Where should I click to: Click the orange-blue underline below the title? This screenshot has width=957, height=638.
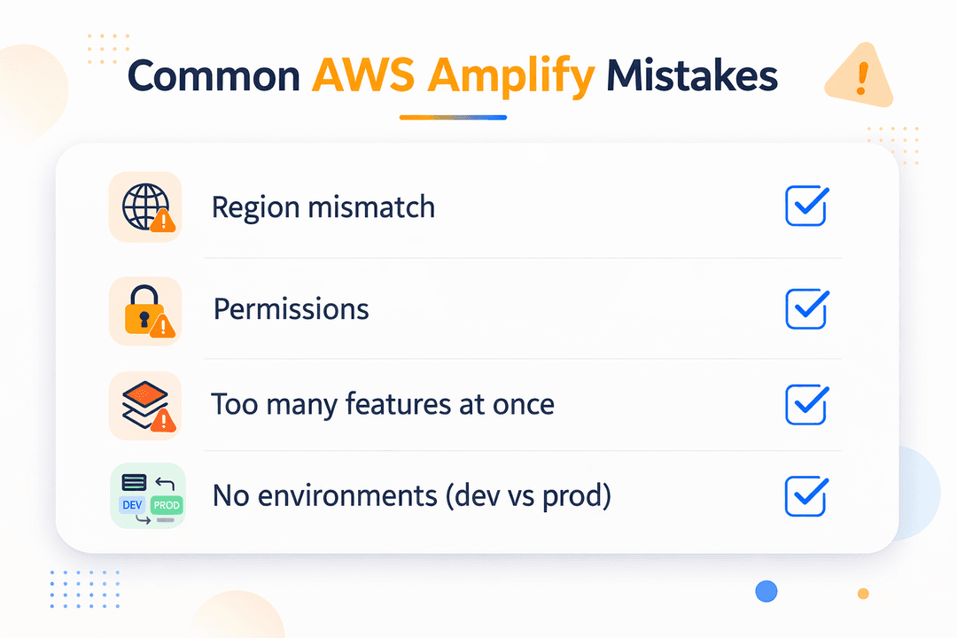[x=453, y=117]
